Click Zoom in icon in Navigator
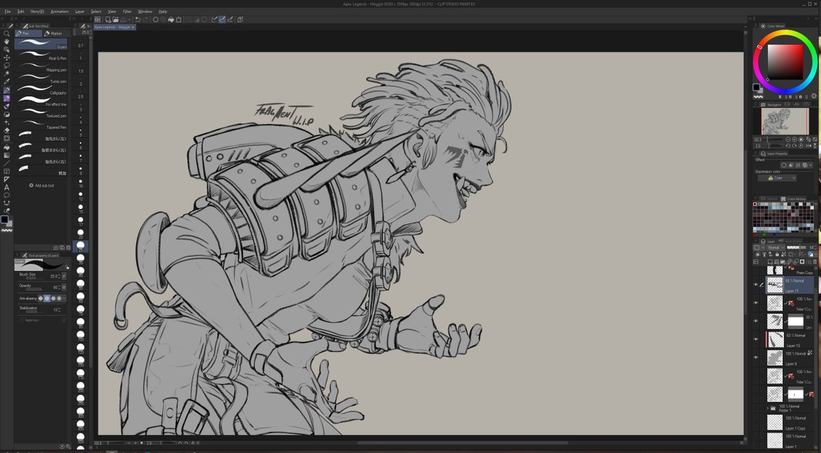821x453 pixels. [x=794, y=139]
